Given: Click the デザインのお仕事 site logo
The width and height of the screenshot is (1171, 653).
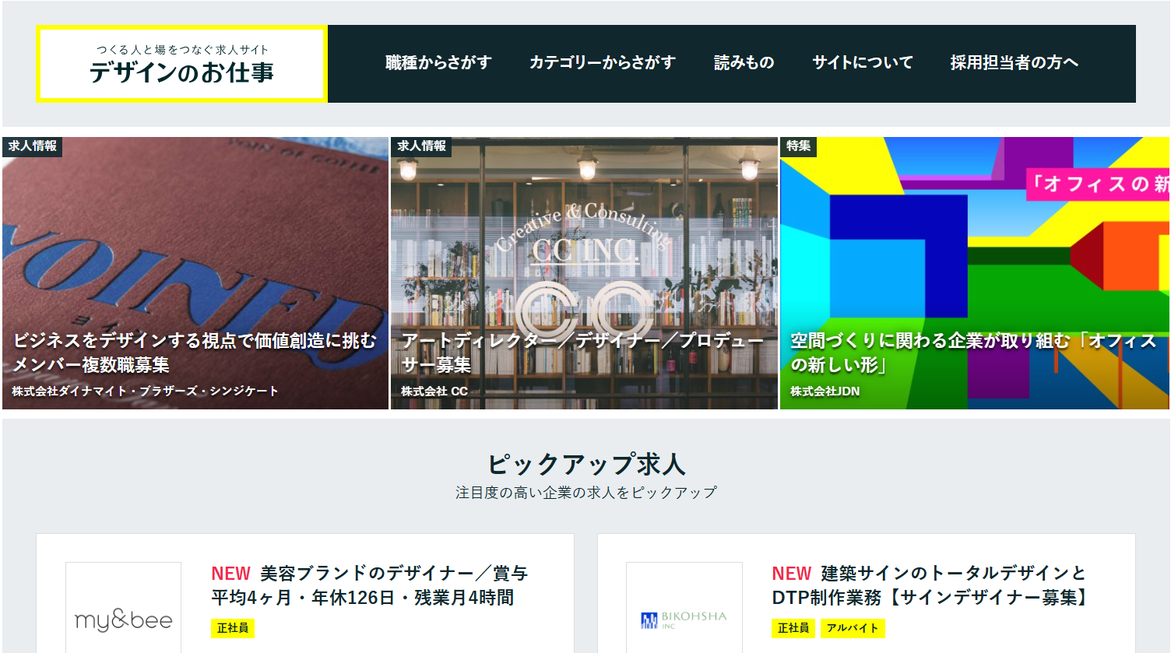Looking at the screenshot, I should click(x=181, y=64).
